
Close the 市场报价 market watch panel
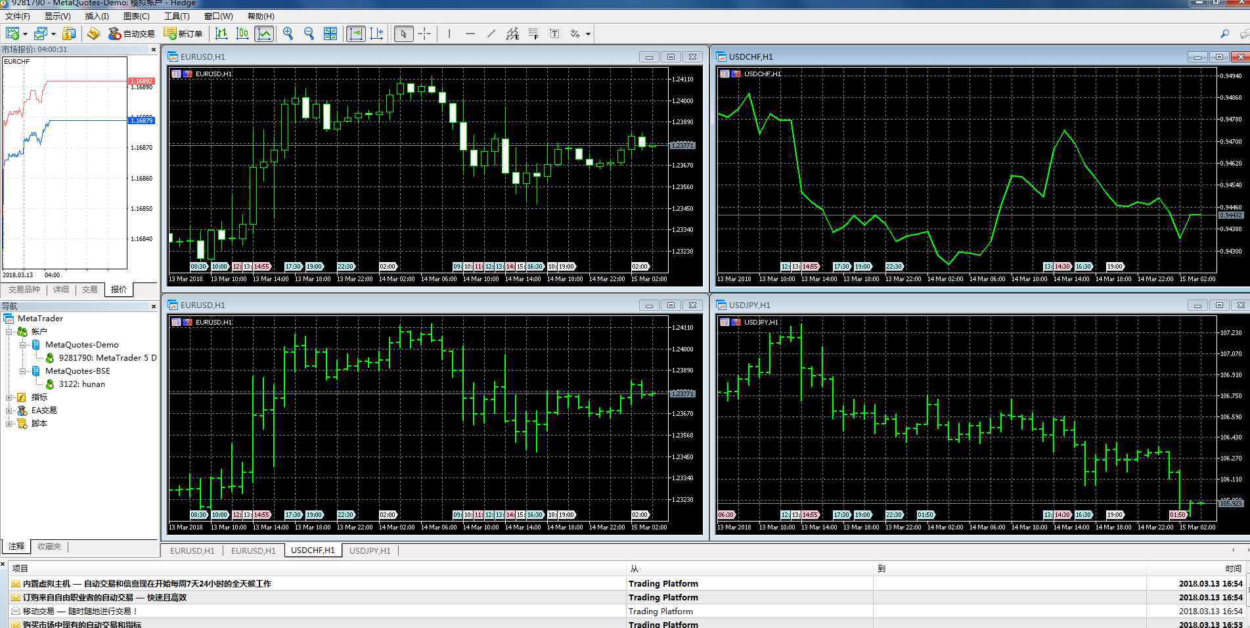[x=154, y=49]
